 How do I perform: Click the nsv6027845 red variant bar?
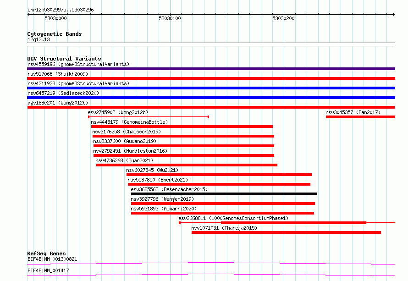click(x=219, y=175)
